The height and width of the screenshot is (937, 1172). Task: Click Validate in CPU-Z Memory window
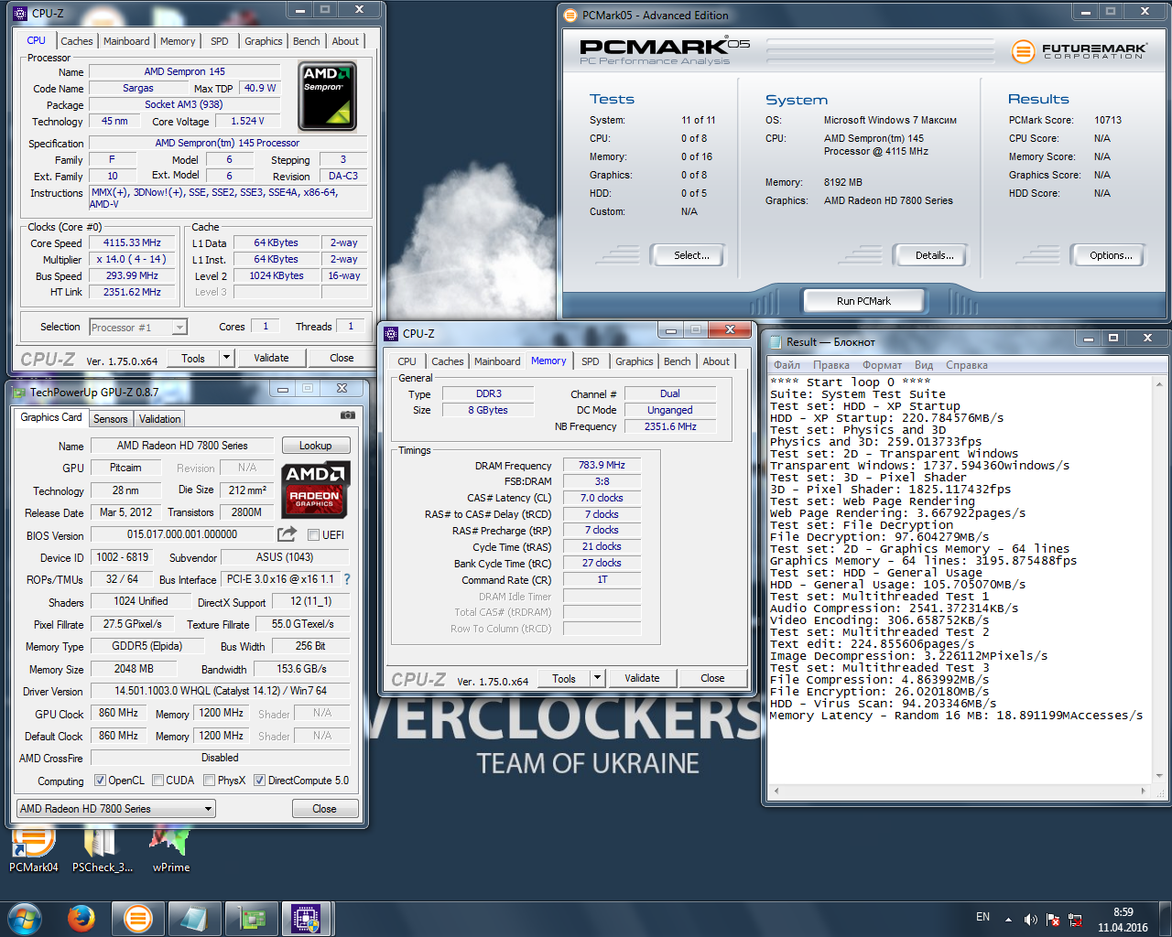(642, 678)
